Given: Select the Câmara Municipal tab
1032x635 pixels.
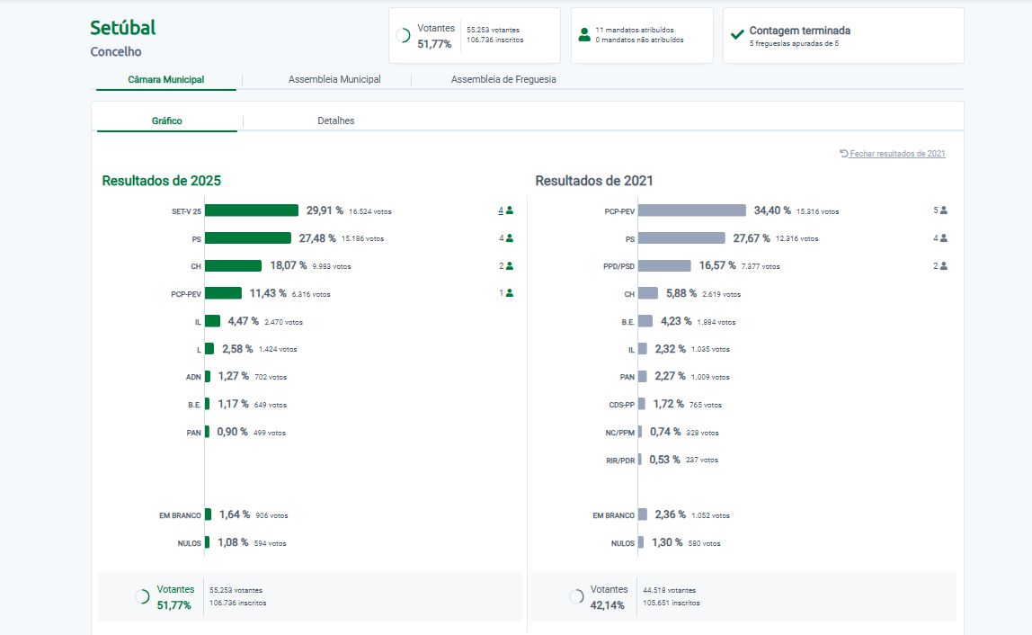Looking at the screenshot, I should coord(166,79).
